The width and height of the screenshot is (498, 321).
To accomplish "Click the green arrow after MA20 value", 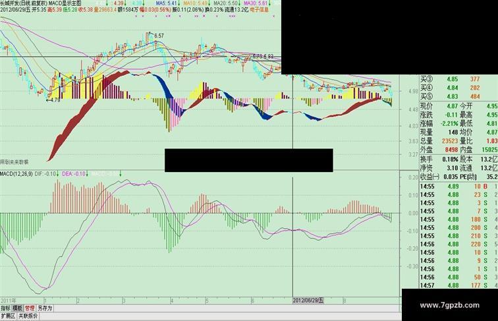I will [x=240, y=3].
